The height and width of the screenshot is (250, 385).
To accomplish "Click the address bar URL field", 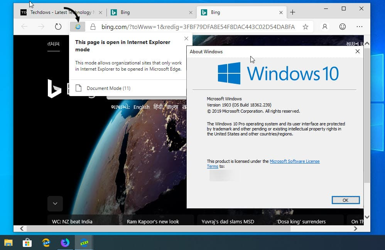I will pyautogui.click(x=198, y=27).
